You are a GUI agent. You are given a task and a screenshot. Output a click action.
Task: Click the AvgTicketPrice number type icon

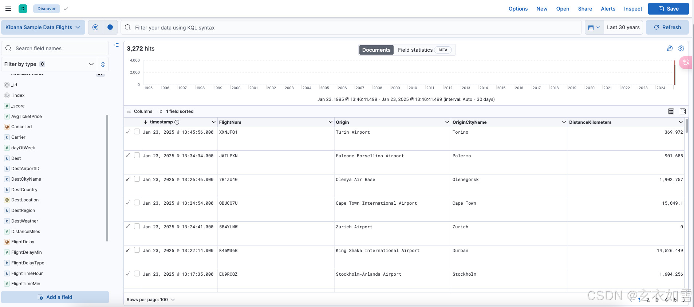point(7,117)
